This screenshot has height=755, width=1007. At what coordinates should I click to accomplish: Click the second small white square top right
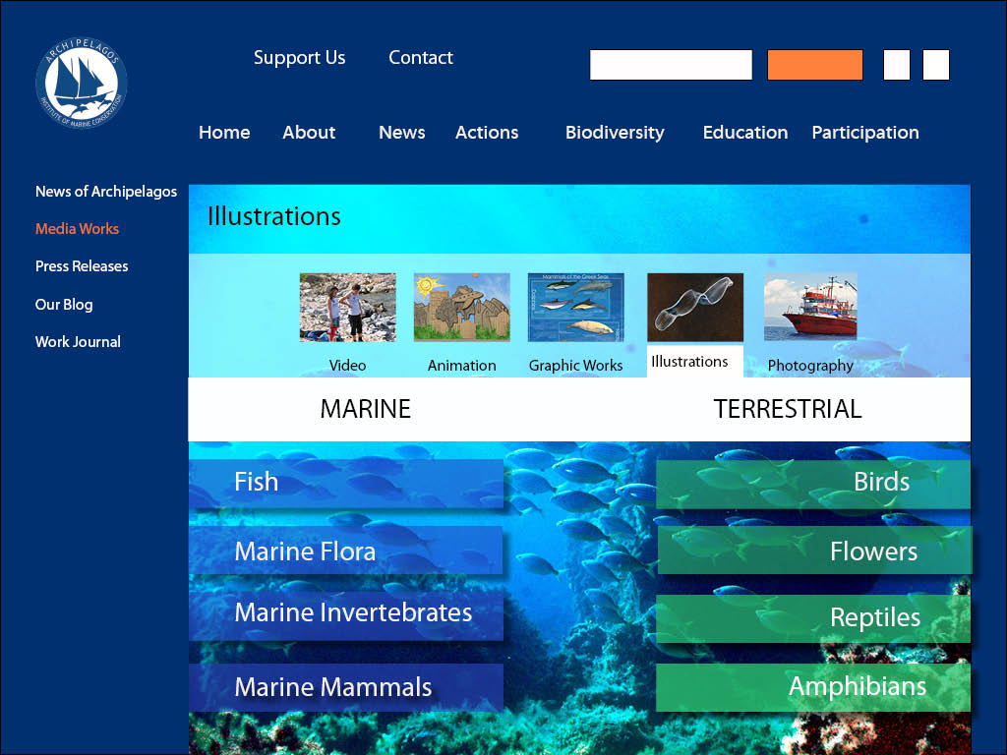coord(935,65)
